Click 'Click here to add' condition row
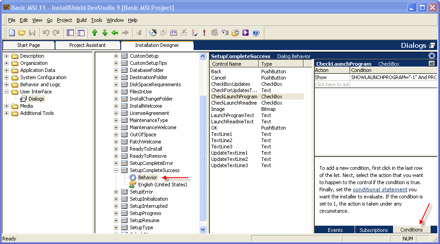Viewport: 440px width, 244px height. tap(332, 84)
